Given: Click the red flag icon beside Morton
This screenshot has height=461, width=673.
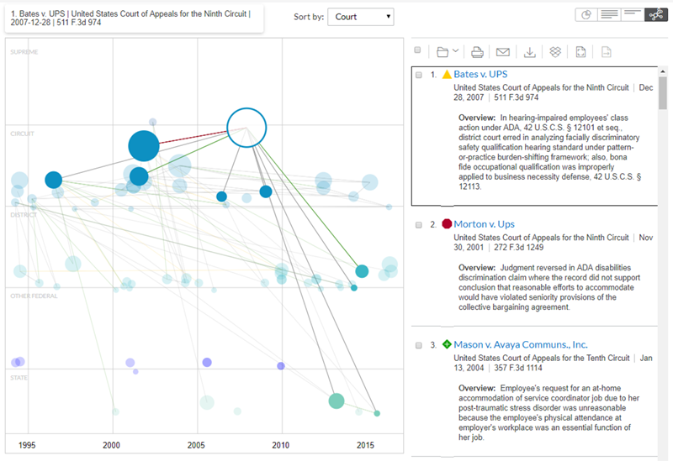Looking at the screenshot, I should [447, 224].
